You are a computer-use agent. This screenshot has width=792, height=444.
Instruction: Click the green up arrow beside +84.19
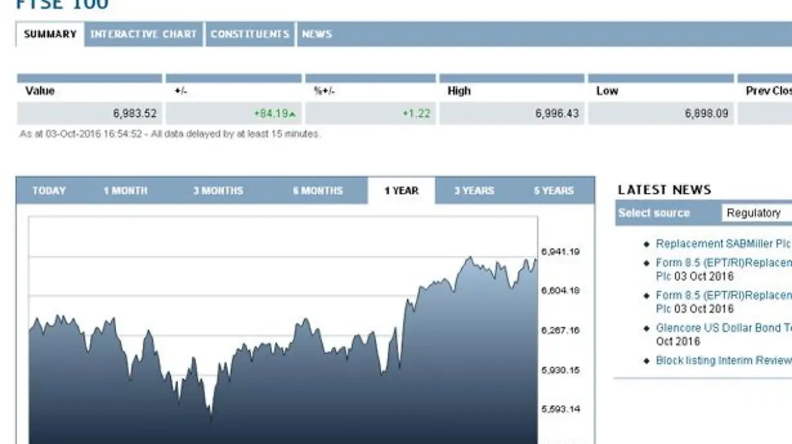(292, 114)
